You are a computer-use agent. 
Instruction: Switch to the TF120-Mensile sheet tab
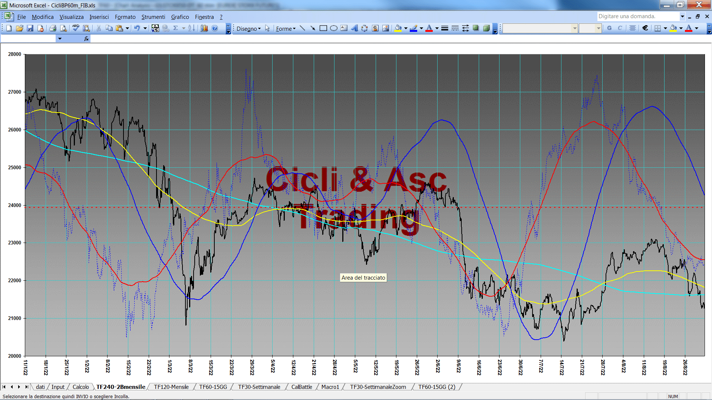[171, 387]
